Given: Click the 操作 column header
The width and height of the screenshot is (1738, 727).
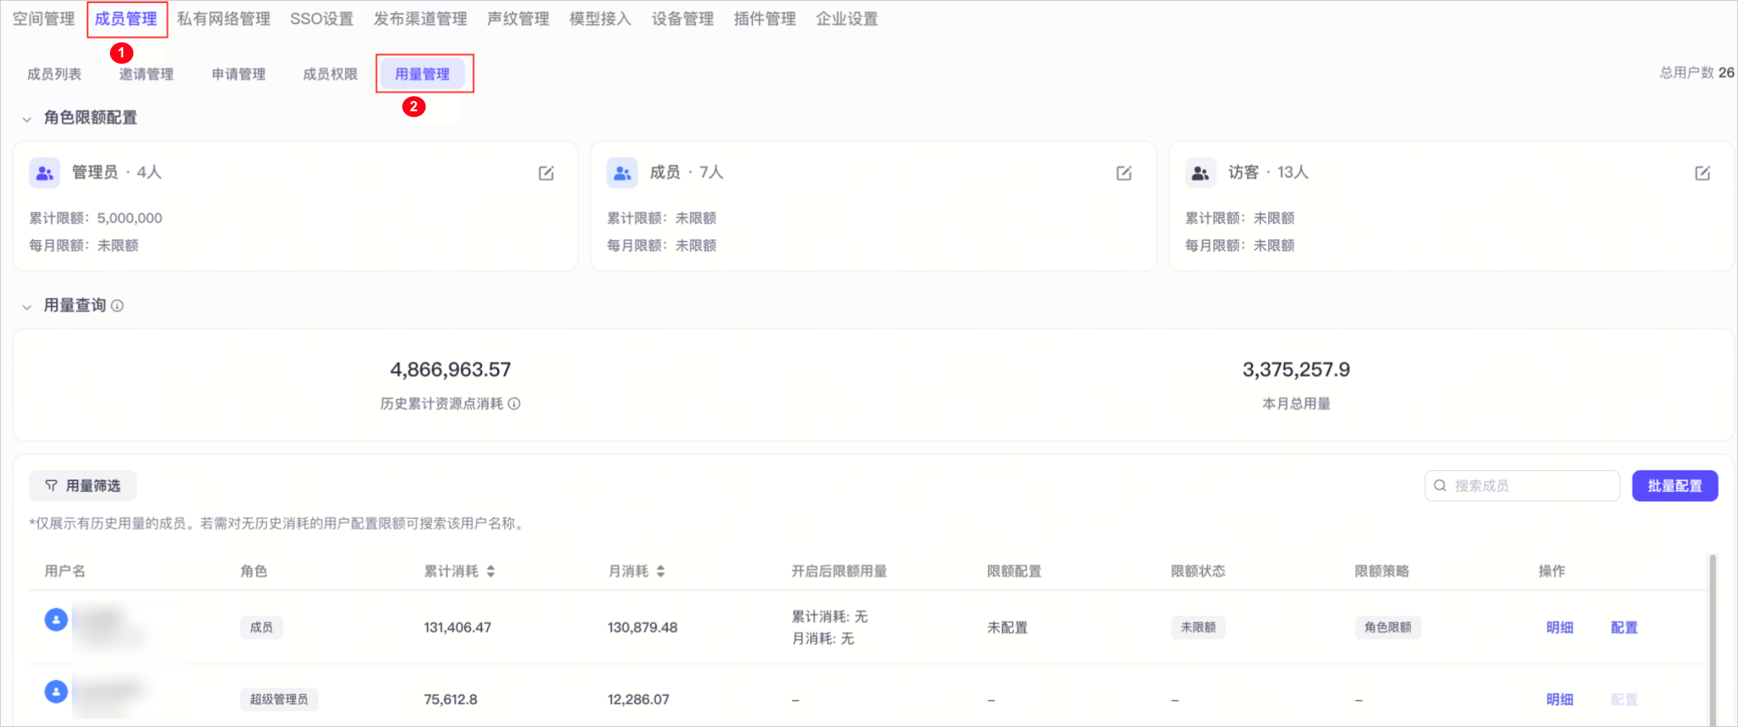Looking at the screenshot, I should coord(1552,571).
